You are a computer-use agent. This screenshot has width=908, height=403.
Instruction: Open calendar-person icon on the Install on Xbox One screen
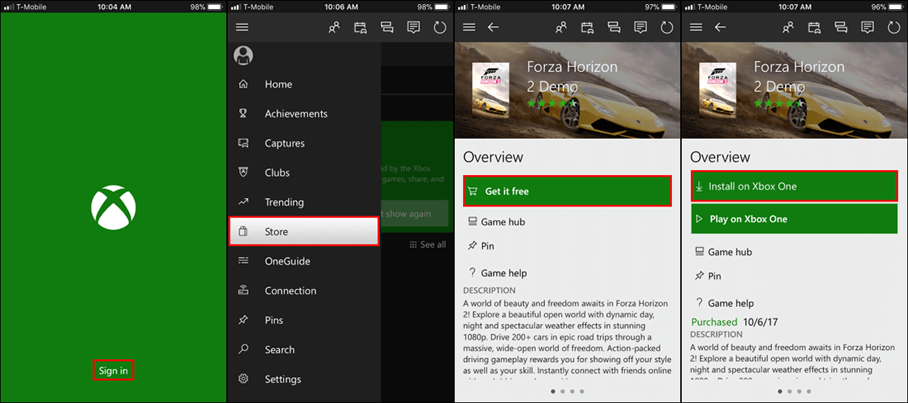point(814,27)
